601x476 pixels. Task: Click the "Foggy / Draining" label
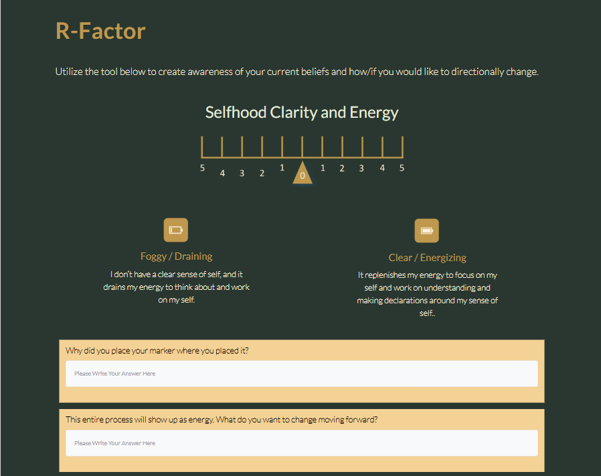pyautogui.click(x=176, y=256)
